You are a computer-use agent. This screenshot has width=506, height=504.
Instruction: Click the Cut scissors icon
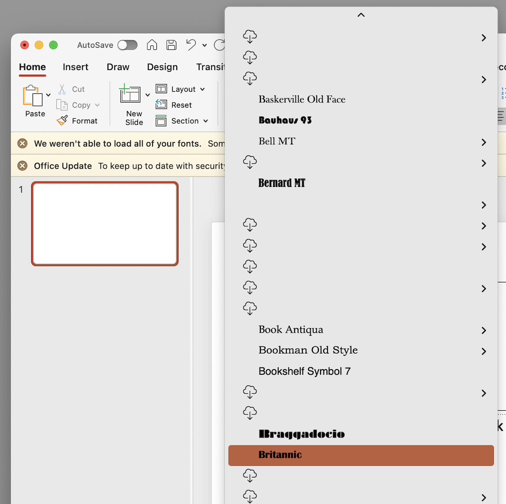(x=62, y=89)
